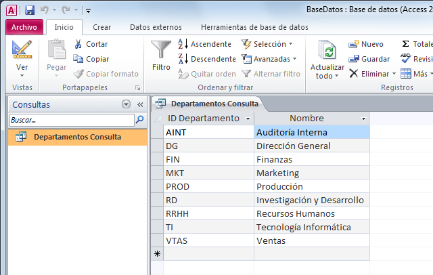The width and height of the screenshot is (433, 275).
Task: Click the FIN cell
Action: 209,159
